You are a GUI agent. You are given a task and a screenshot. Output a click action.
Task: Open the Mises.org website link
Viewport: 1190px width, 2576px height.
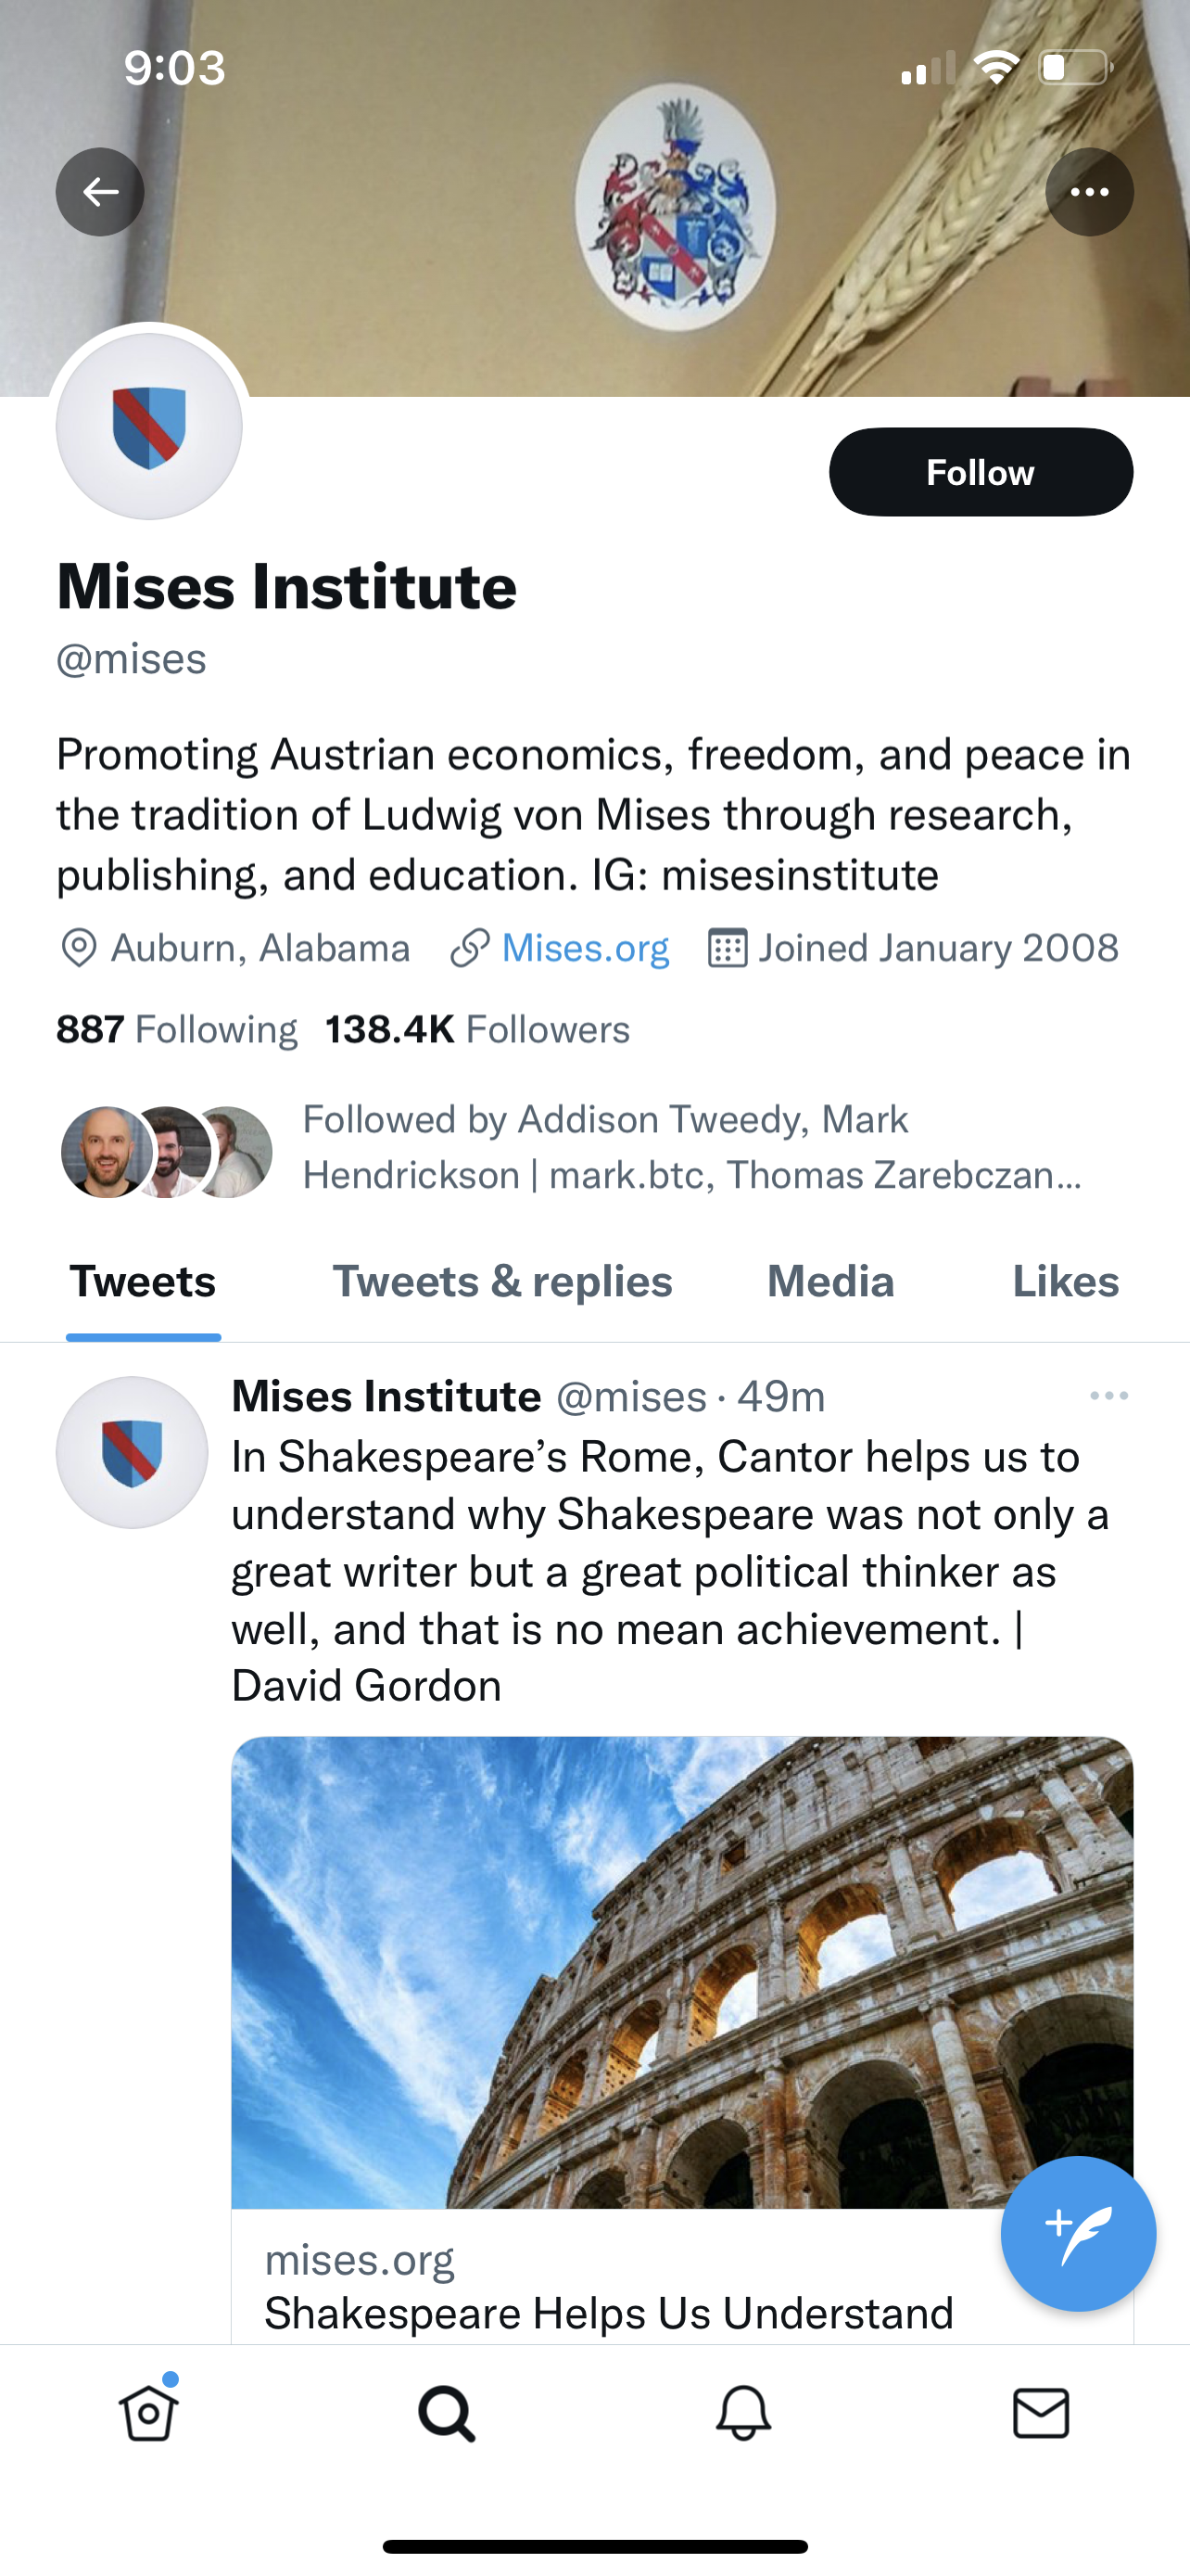pos(585,948)
